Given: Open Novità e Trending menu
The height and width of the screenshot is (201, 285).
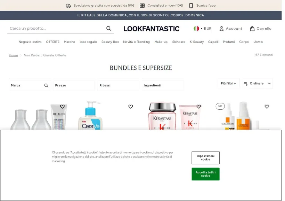Looking at the screenshot, I should [136, 42].
